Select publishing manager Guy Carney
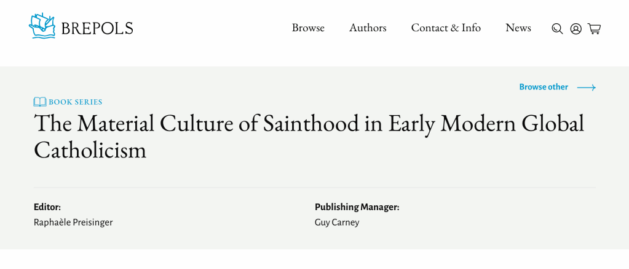Image resolution: width=629 pixels, height=269 pixels. tap(336, 222)
